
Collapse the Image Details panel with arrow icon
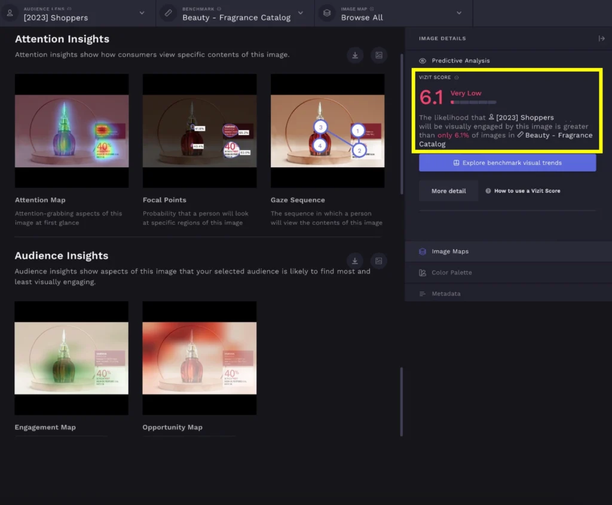[x=601, y=38]
